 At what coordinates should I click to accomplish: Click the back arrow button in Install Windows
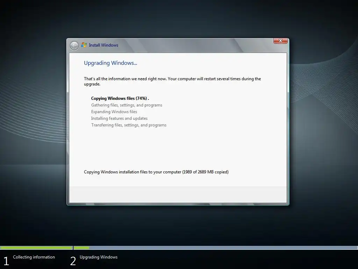tap(74, 46)
